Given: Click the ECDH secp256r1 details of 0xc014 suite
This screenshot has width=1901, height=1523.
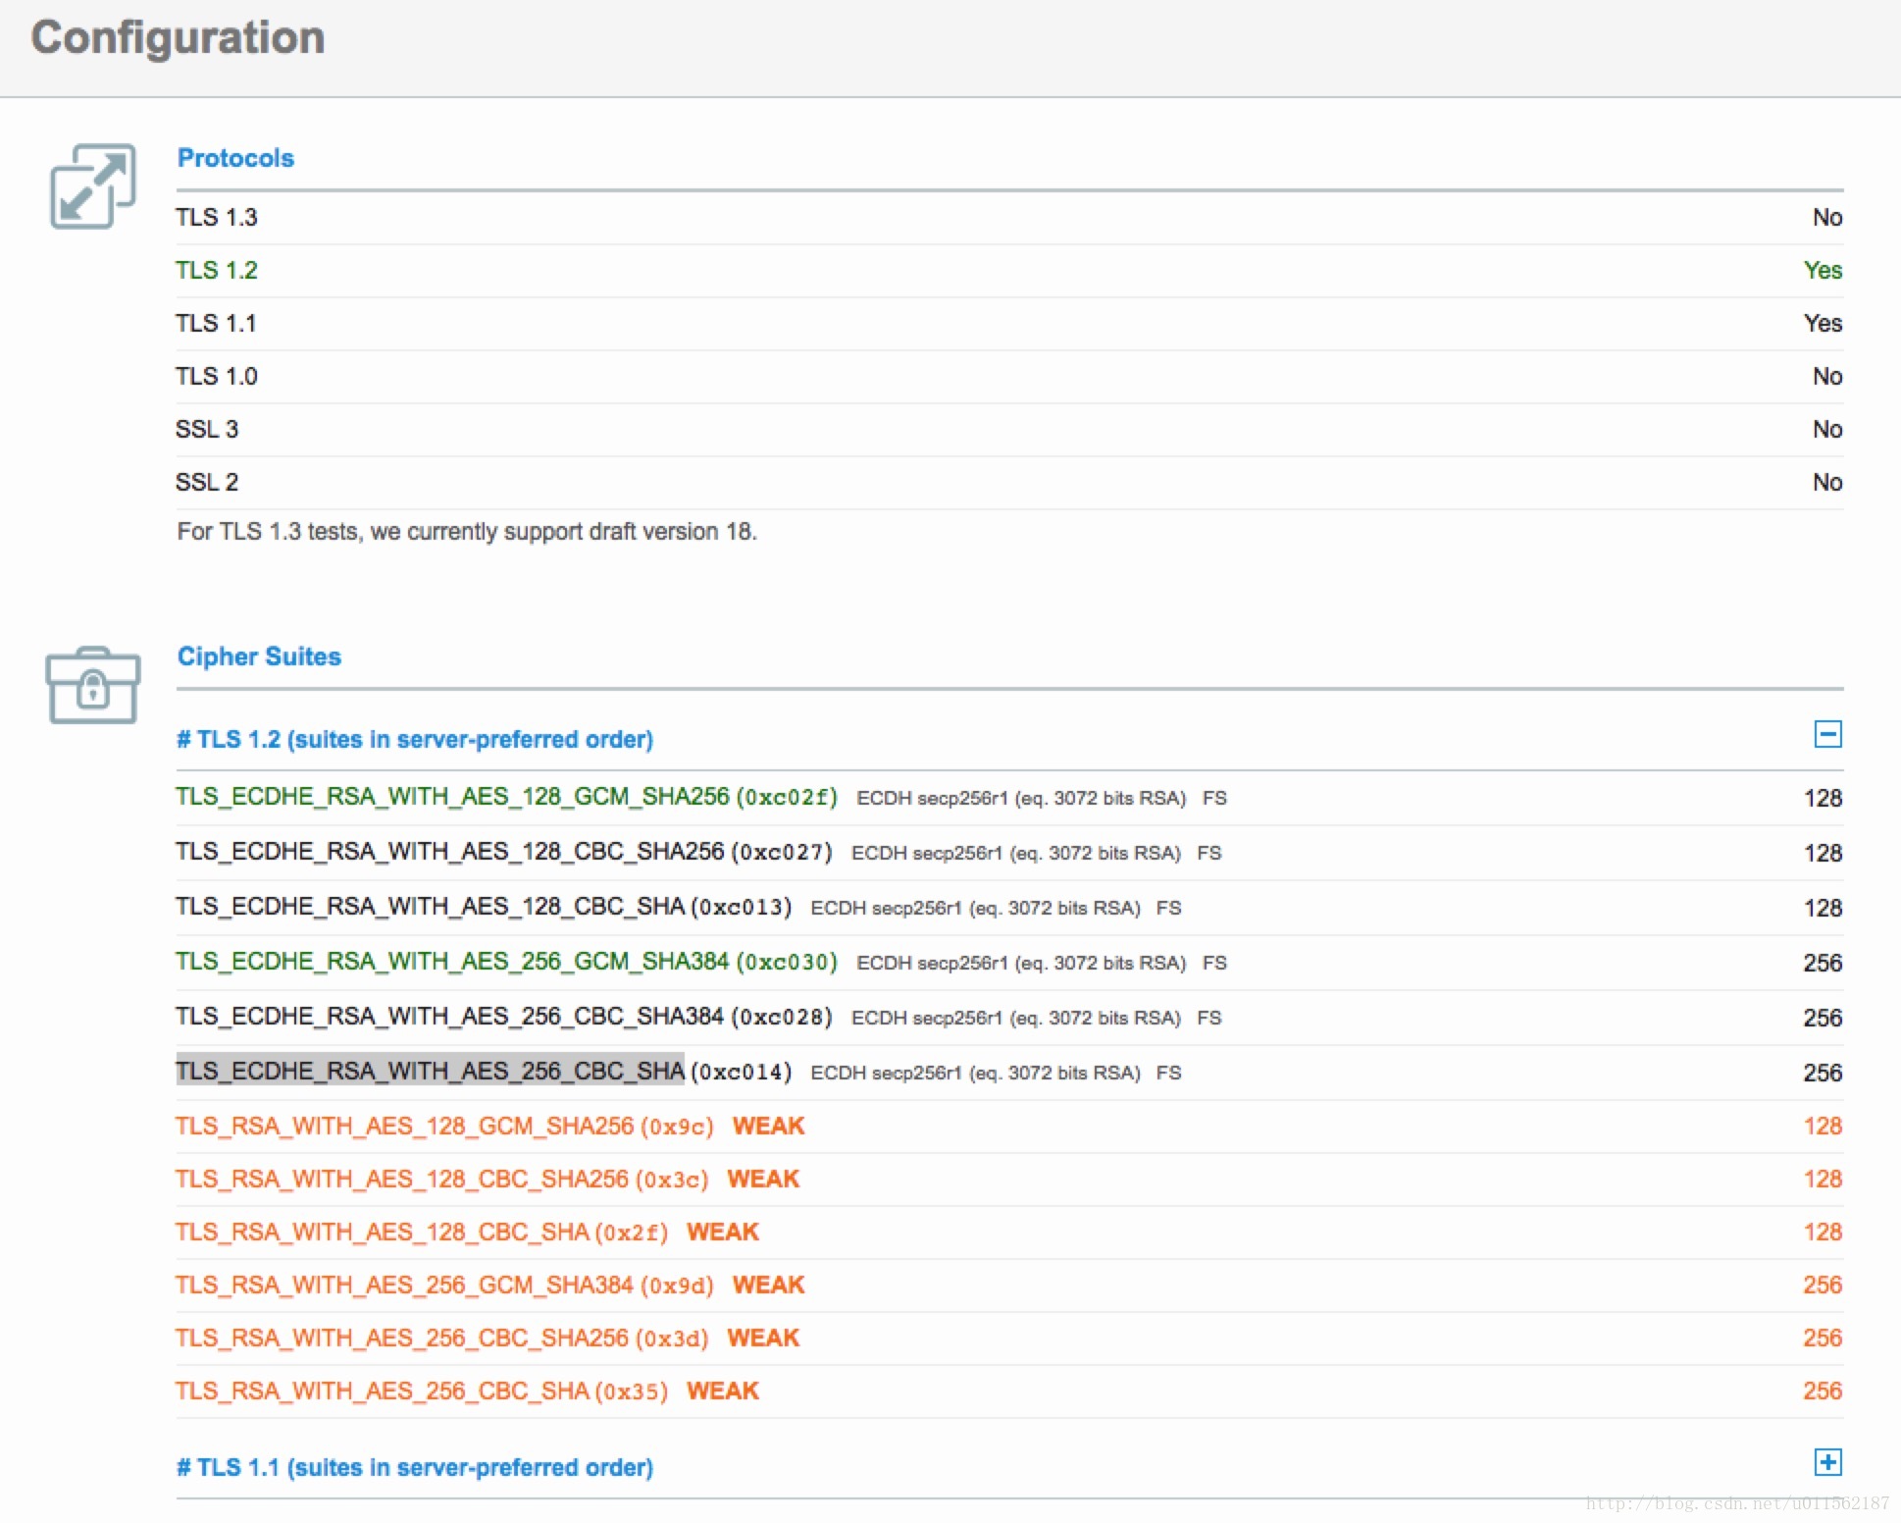Looking at the screenshot, I should click(x=975, y=1074).
